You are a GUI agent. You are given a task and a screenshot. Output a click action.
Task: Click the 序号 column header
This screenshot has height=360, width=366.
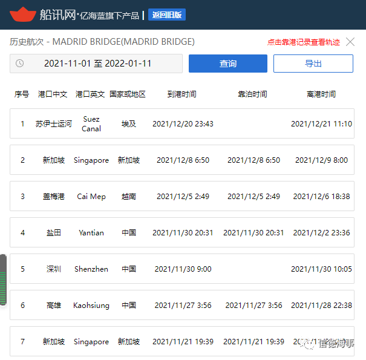point(21,94)
